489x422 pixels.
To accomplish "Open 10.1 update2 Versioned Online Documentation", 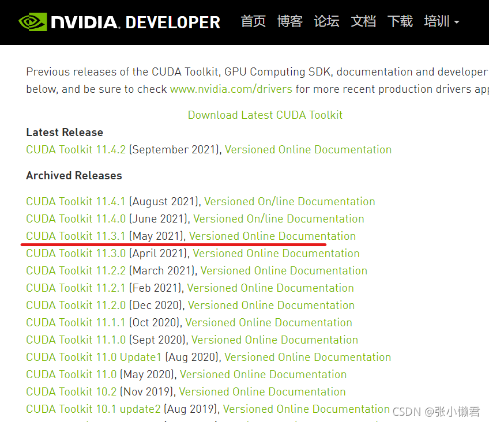I will click(306, 409).
